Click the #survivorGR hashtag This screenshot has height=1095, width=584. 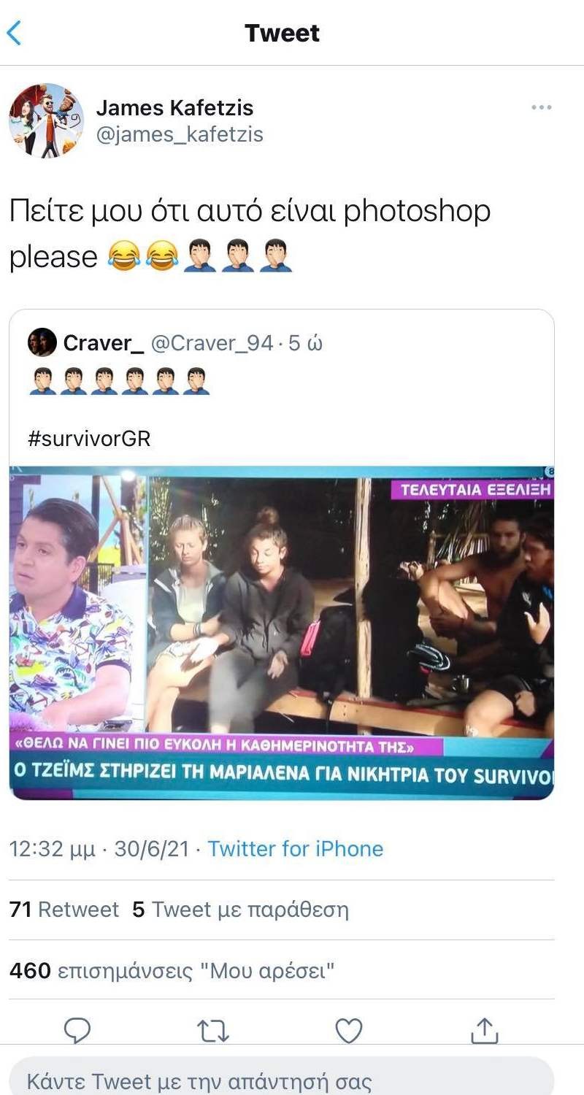90,439
